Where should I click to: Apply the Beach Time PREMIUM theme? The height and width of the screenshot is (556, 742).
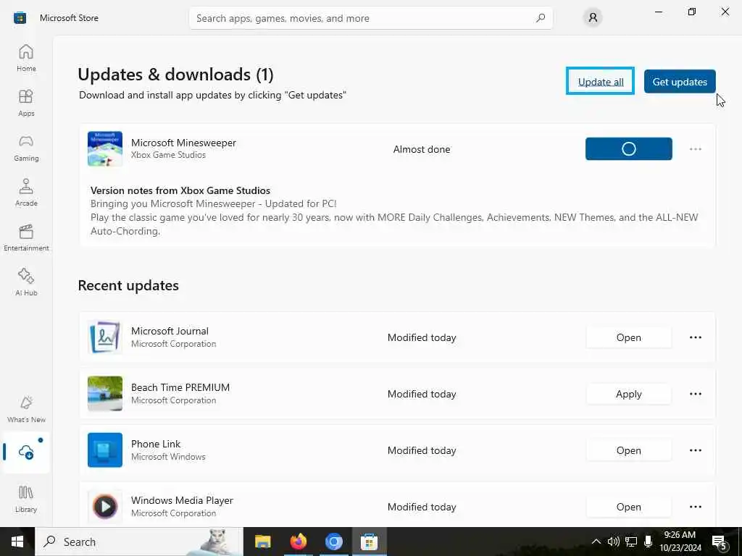(x=628, y=394)
